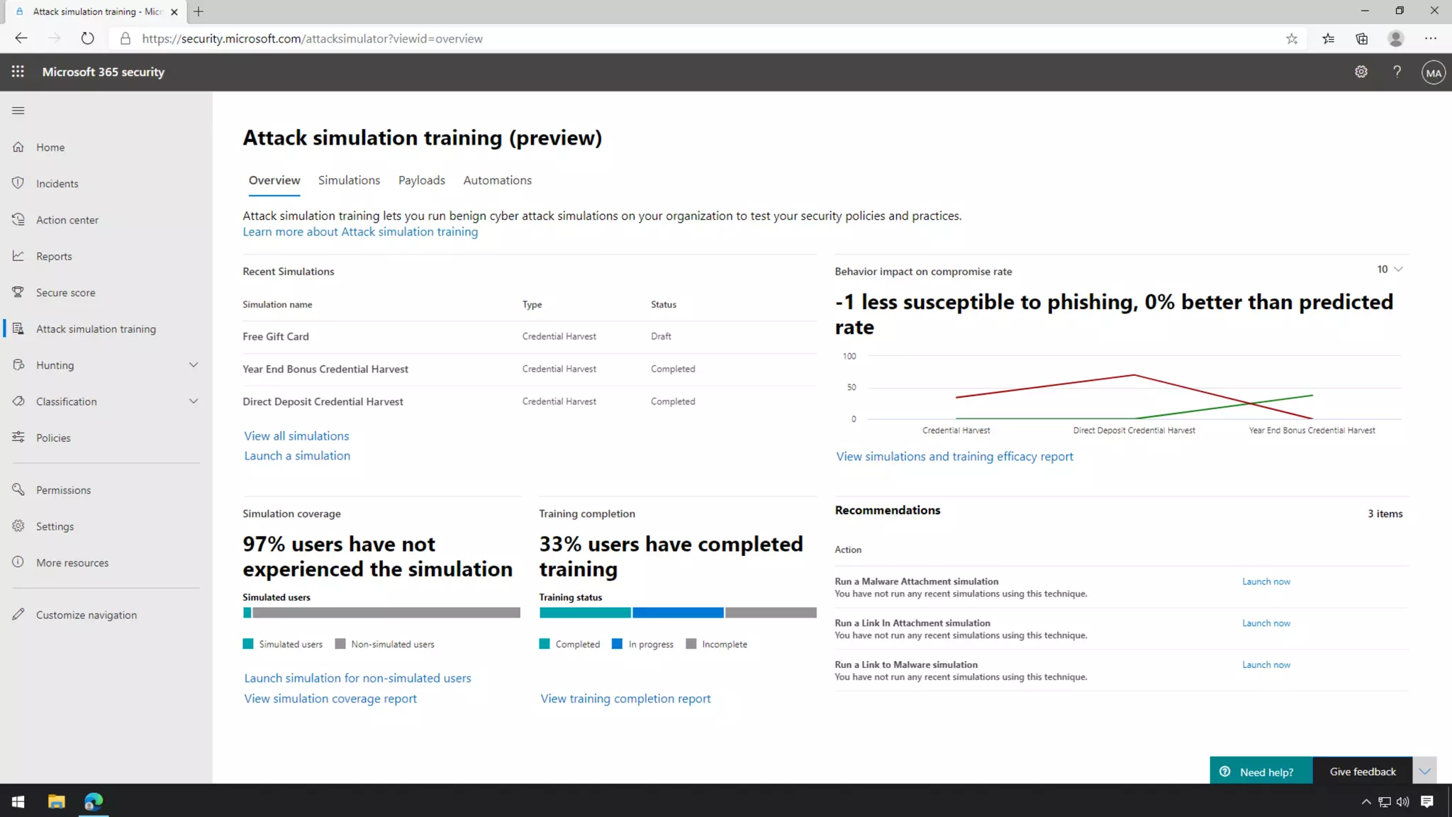Click the Customize navigation pencil icon
Image resolution: width=1452 pixels, height=817 pixels.
coord(18,615)
